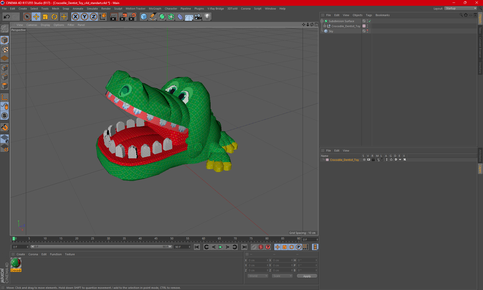Switch to Points mode

click(x=5, y=68)
